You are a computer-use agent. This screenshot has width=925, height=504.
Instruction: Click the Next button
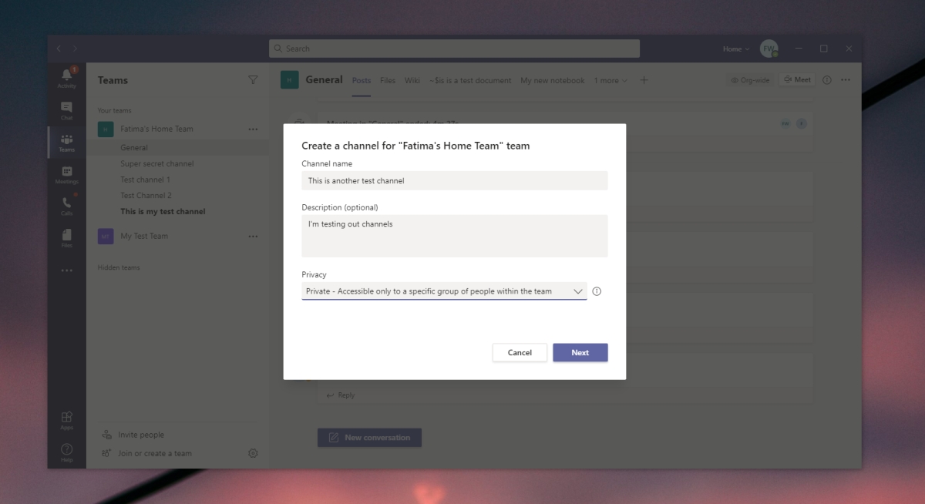point(580,352)
